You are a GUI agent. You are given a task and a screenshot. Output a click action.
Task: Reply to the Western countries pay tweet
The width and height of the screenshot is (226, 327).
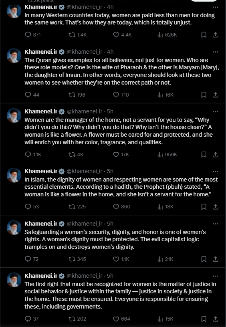32,34
